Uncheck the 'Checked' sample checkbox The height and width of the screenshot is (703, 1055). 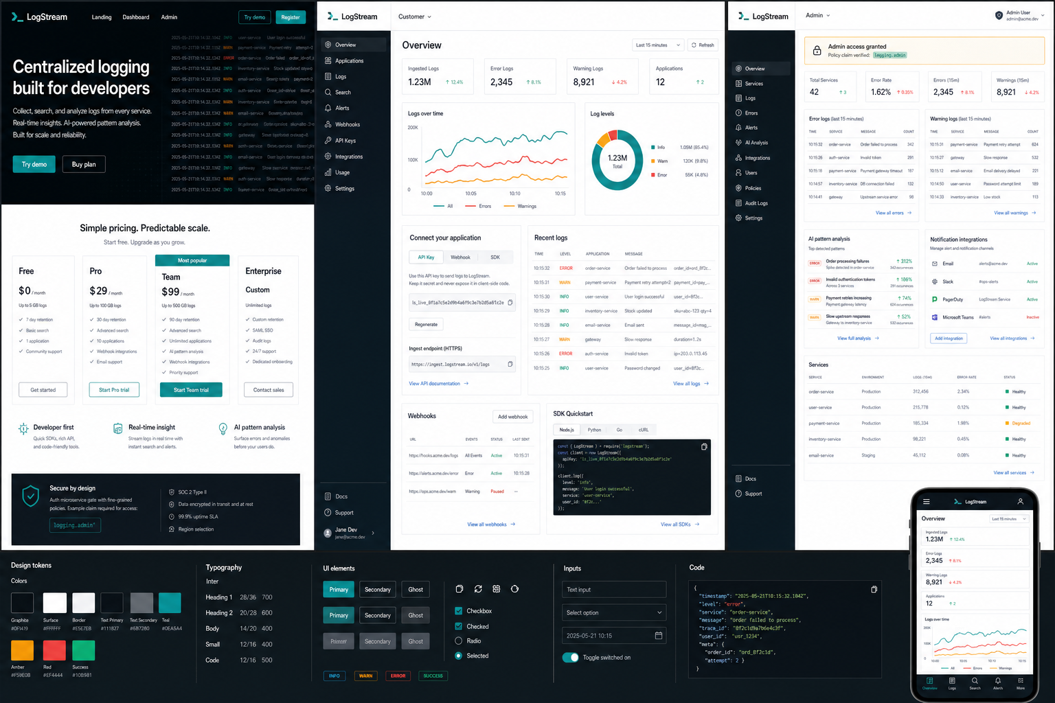[x=458, y=626]
